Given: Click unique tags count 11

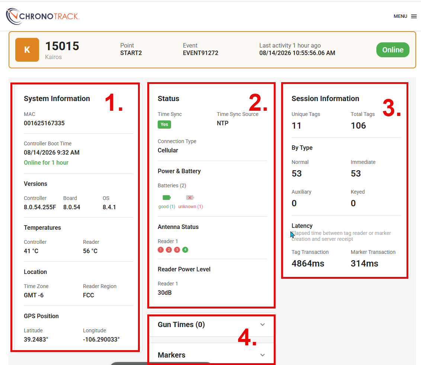Looking at the screenshot, I should point(296,126).
